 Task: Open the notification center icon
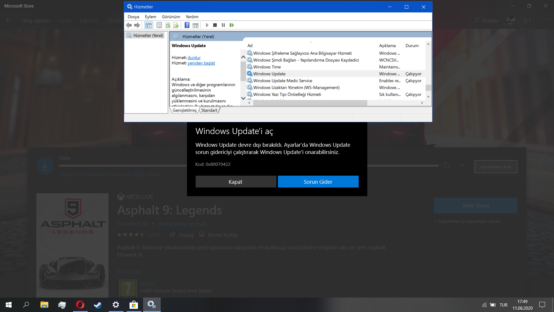click(x=542, y=305)
